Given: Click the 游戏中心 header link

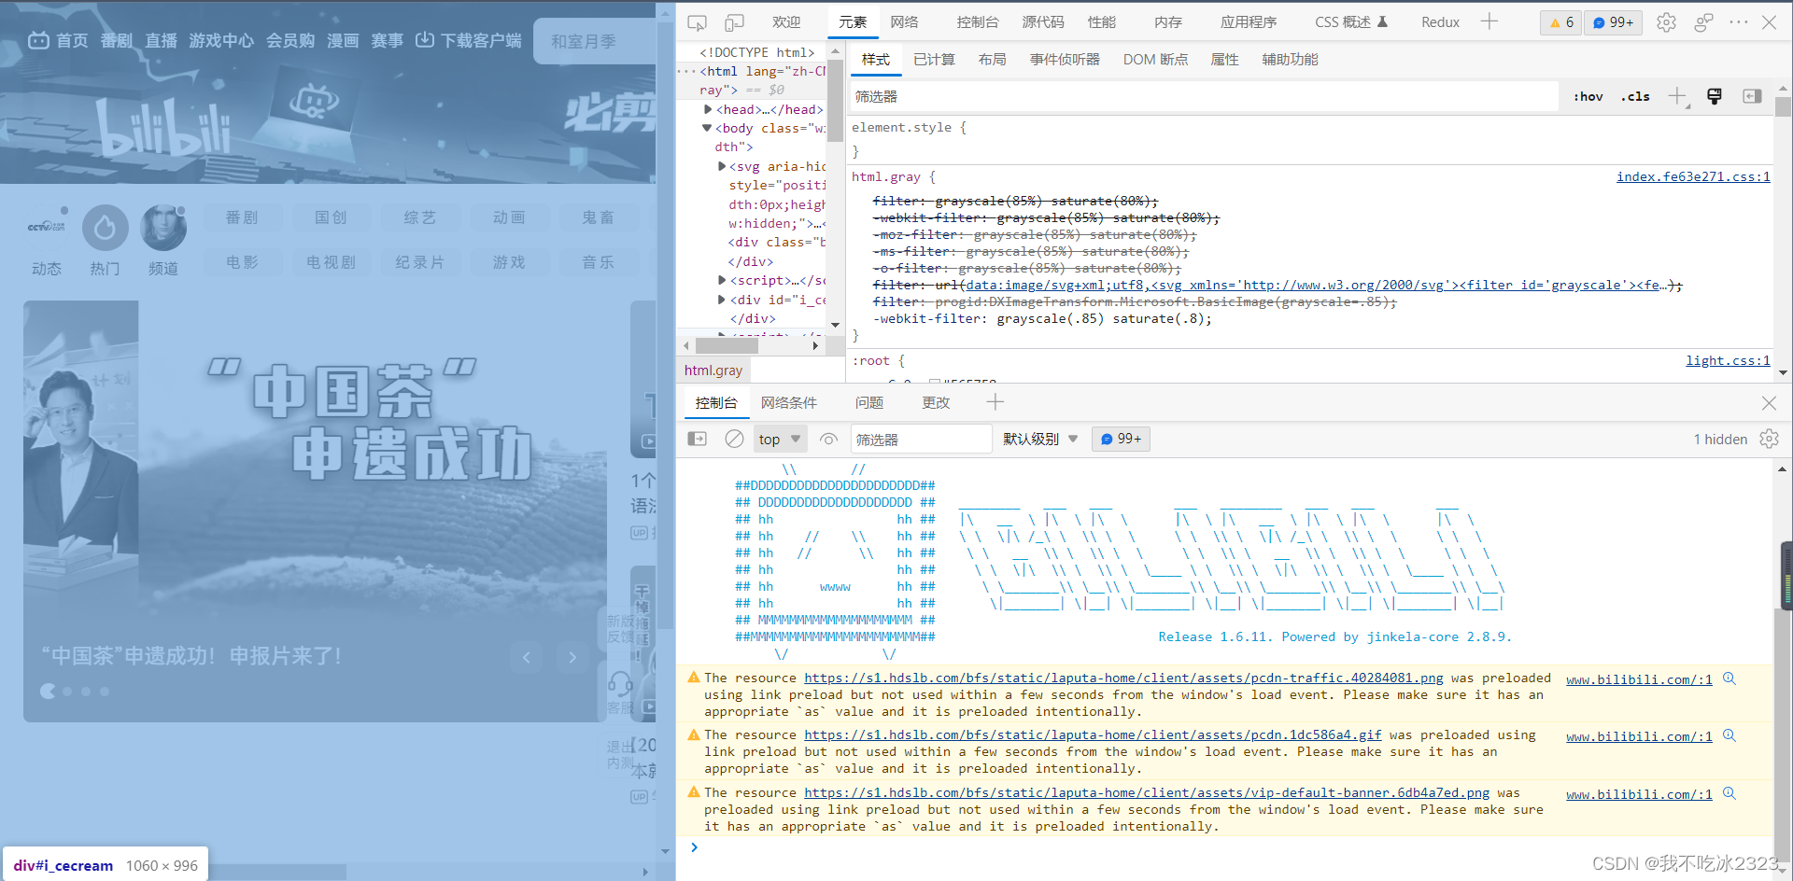Looking at the screenshot, I should (221, 40).
